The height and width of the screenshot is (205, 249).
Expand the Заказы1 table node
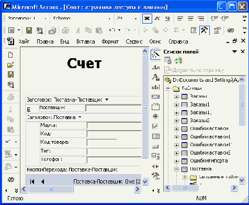(176, 105)
